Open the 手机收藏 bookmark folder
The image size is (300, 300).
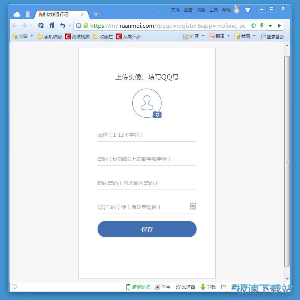pos(50,36)
